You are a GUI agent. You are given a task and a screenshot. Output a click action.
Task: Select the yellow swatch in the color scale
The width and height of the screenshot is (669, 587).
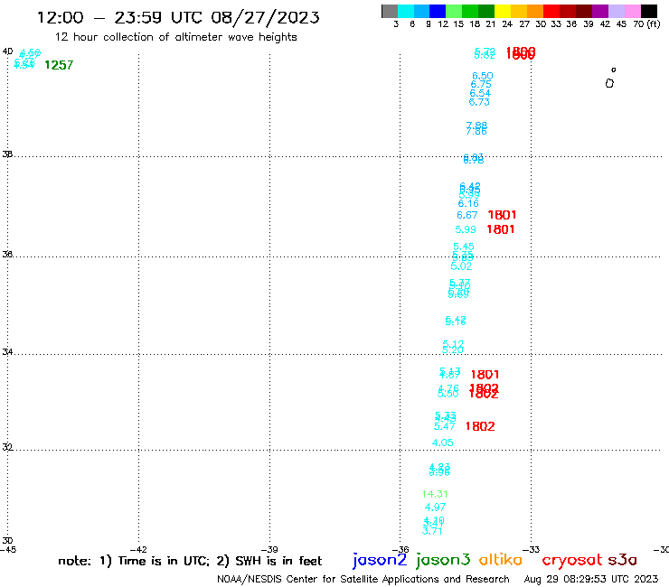click(503, 11)
